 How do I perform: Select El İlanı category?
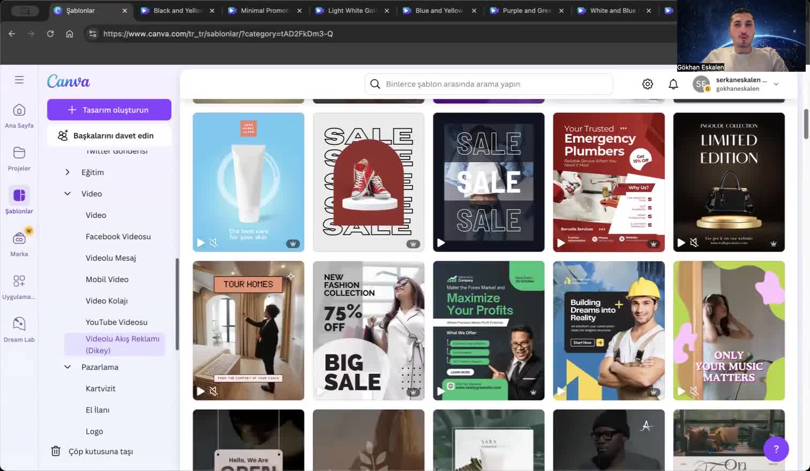coord(97,410)
